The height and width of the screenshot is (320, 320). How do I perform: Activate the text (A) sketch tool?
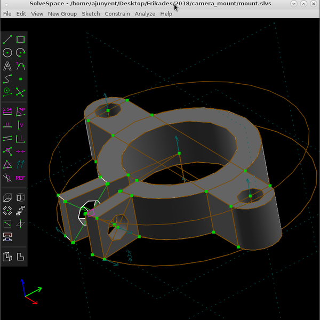(x=7, y=66)
